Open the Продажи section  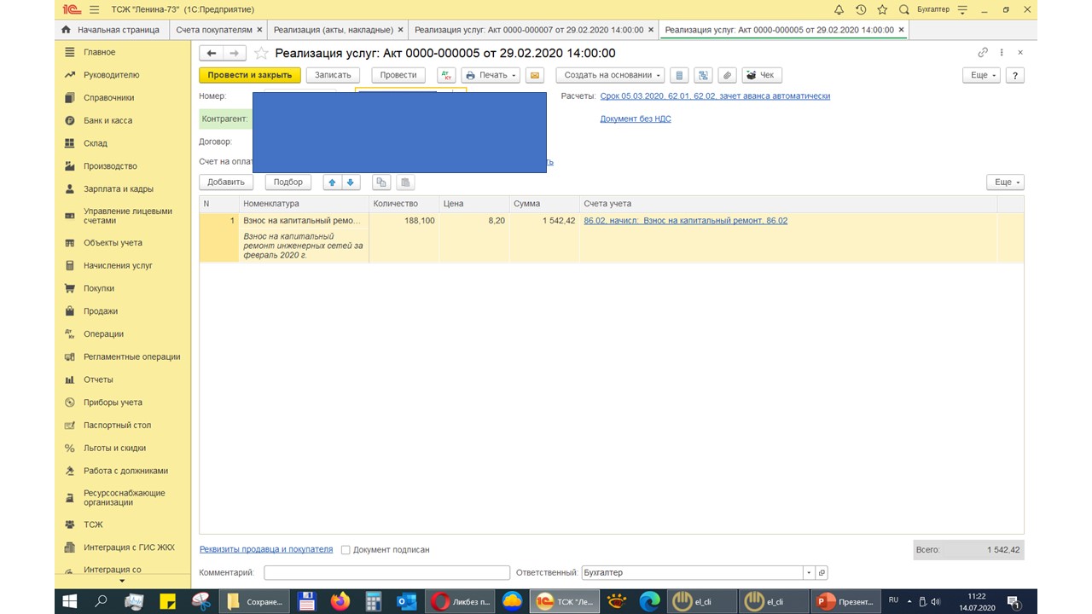point(101,311)
